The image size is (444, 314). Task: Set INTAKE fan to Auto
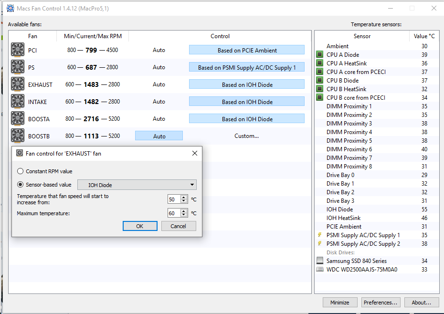tap(159, 101)
